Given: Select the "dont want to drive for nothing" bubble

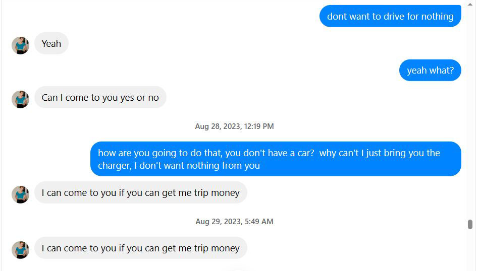Looking at the screenshot, I should click(x=390, y=16).
